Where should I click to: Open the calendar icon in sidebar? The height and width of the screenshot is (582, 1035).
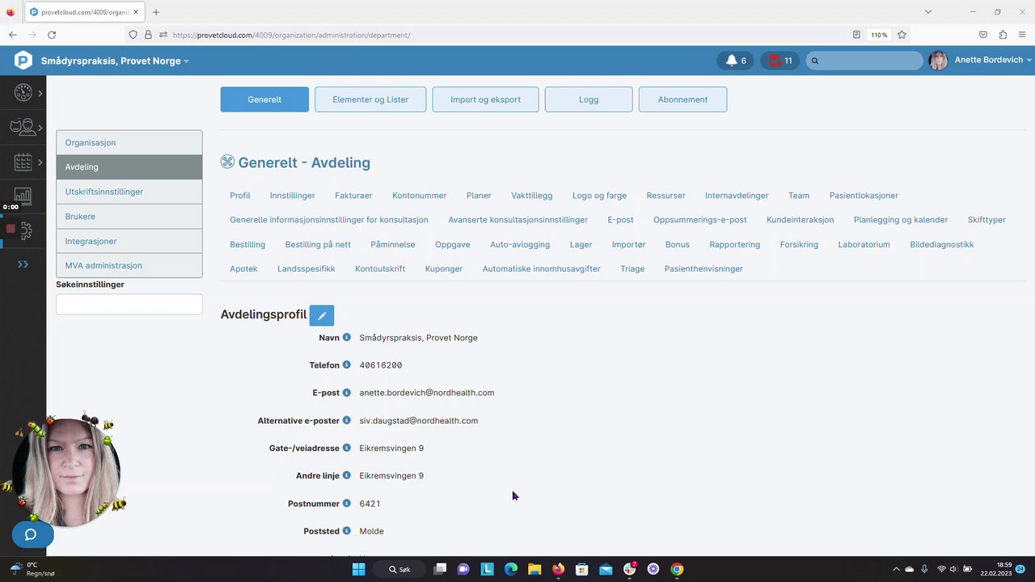(23, 162)
